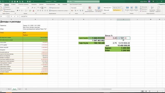The width and height of the screenshot is (165, 93).
Task: Click the text orientation icon
Action: [45, 8]
